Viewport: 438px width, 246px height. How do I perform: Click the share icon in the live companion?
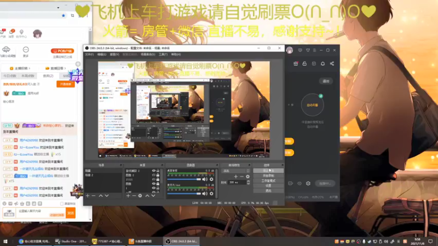click(x=332, y=63)
